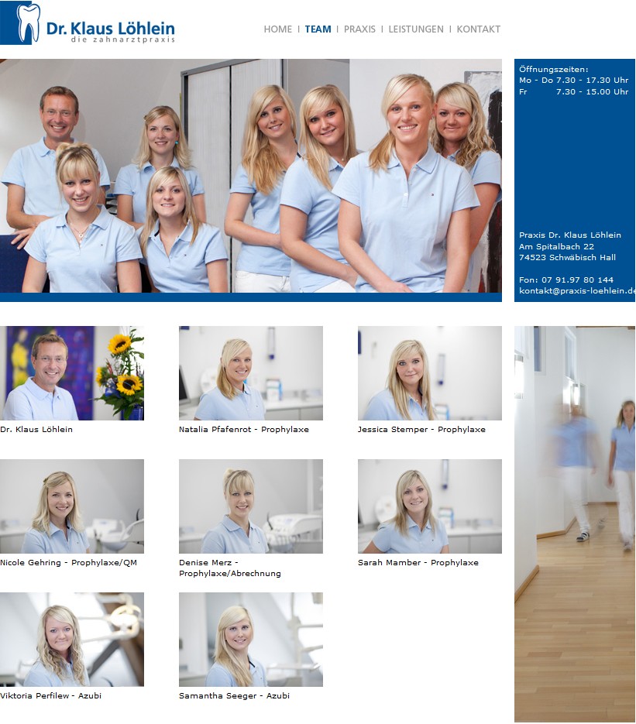
Task: Go to the PRAXIS page
Action: tap(359, 29)
